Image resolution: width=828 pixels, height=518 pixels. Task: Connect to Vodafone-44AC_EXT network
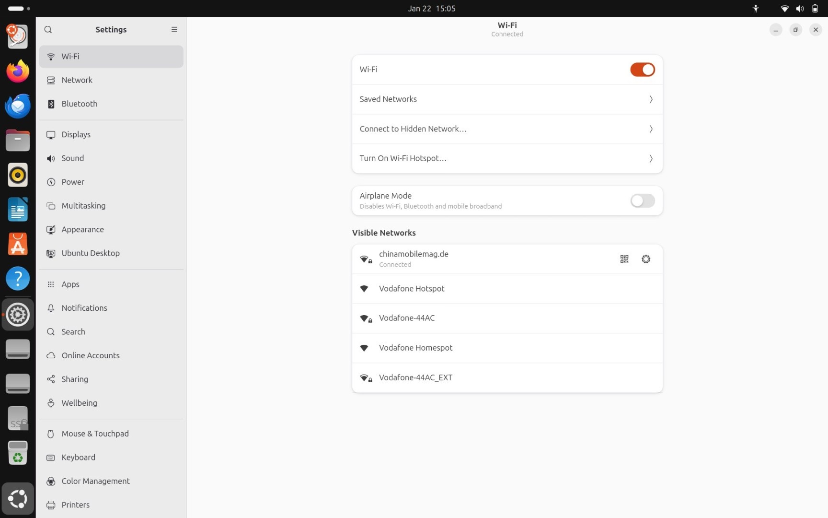pos(415,378)
